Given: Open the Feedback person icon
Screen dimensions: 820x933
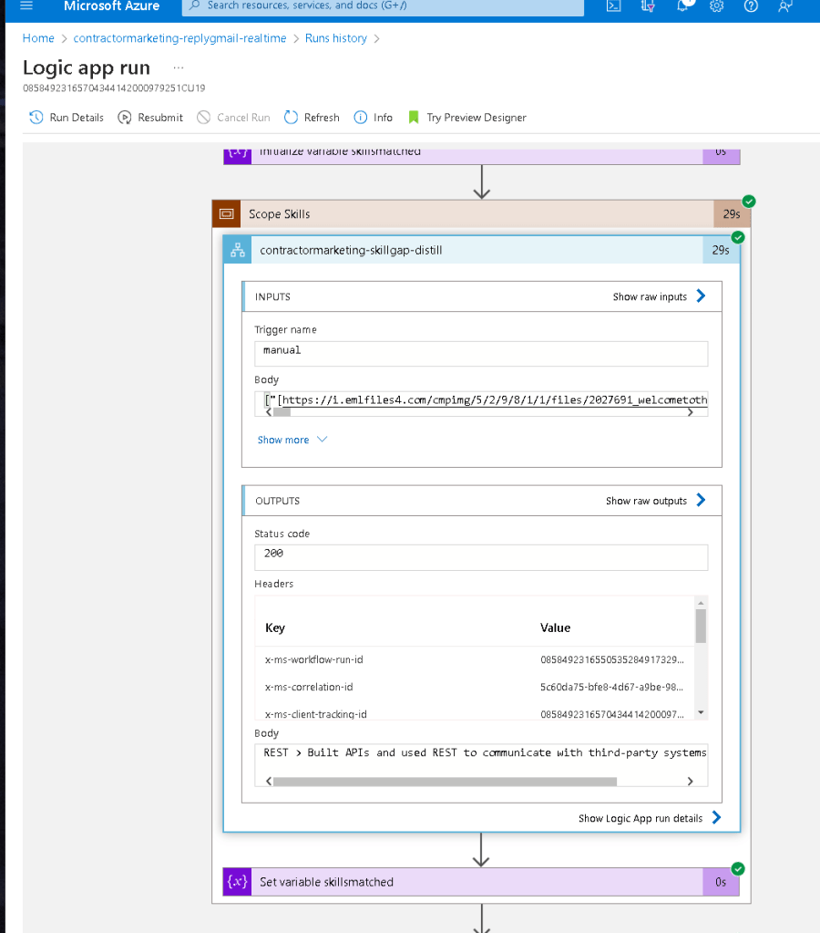Looking at the screenshot, I should pos(784,6).
